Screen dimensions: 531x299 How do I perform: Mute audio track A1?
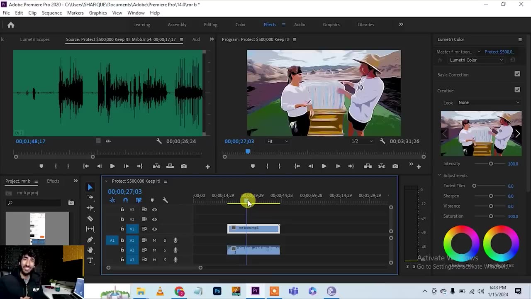[x=154, y=240]
